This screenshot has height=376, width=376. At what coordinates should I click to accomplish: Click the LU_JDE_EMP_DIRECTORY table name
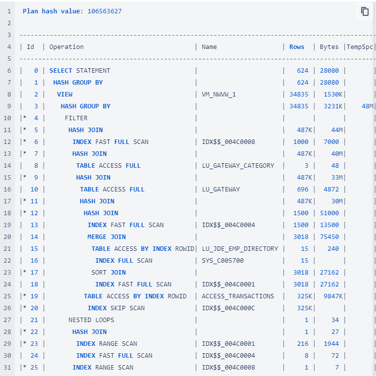[x=239, y=249]
